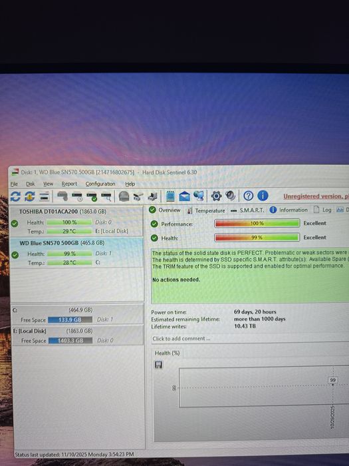
Task: Switch to the Log tab
Action: coord(322,210)
